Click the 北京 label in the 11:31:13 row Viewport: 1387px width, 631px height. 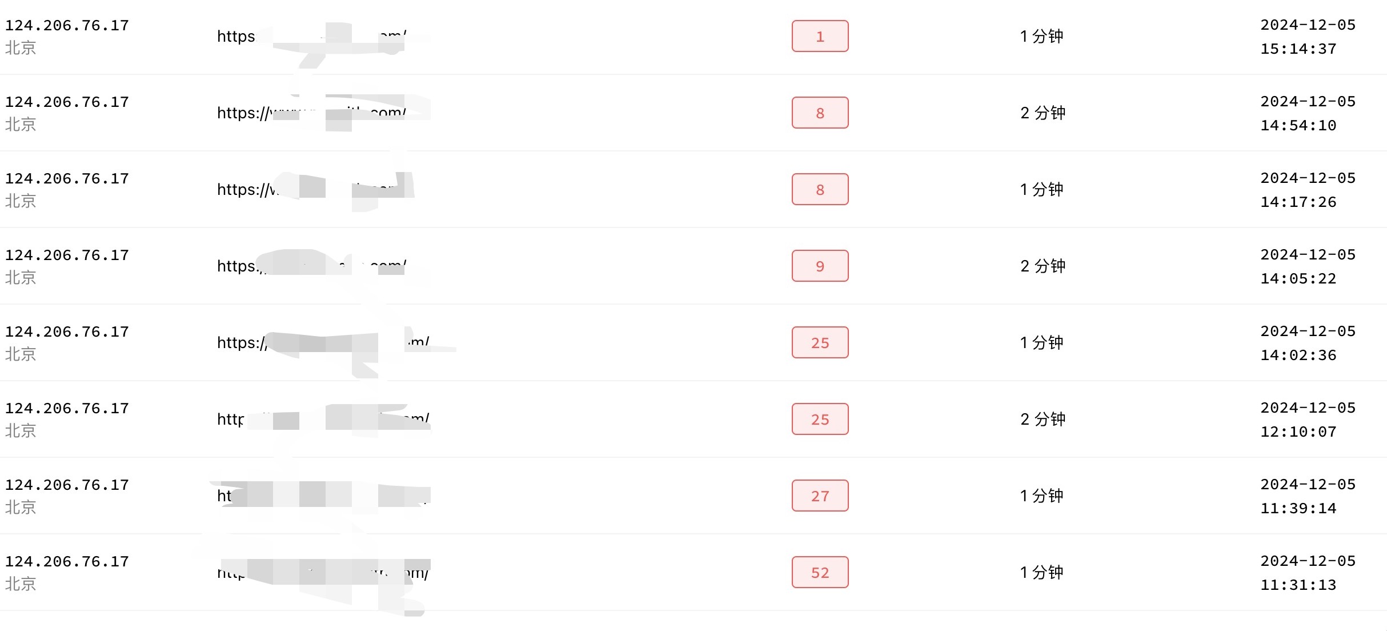coord(21,584)
